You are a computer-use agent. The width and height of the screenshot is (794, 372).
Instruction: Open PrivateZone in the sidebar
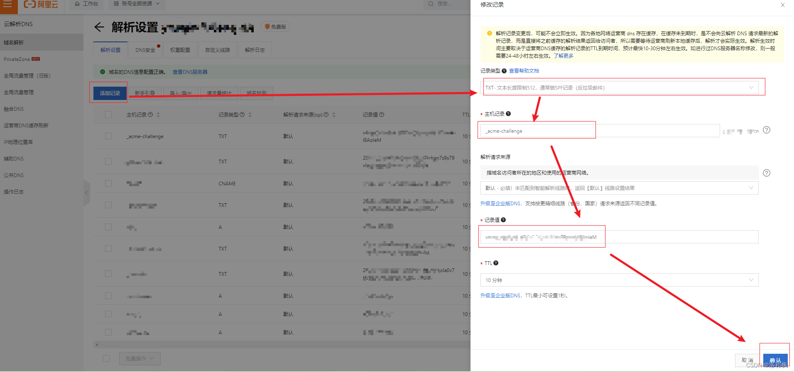(x=42, y=59)
